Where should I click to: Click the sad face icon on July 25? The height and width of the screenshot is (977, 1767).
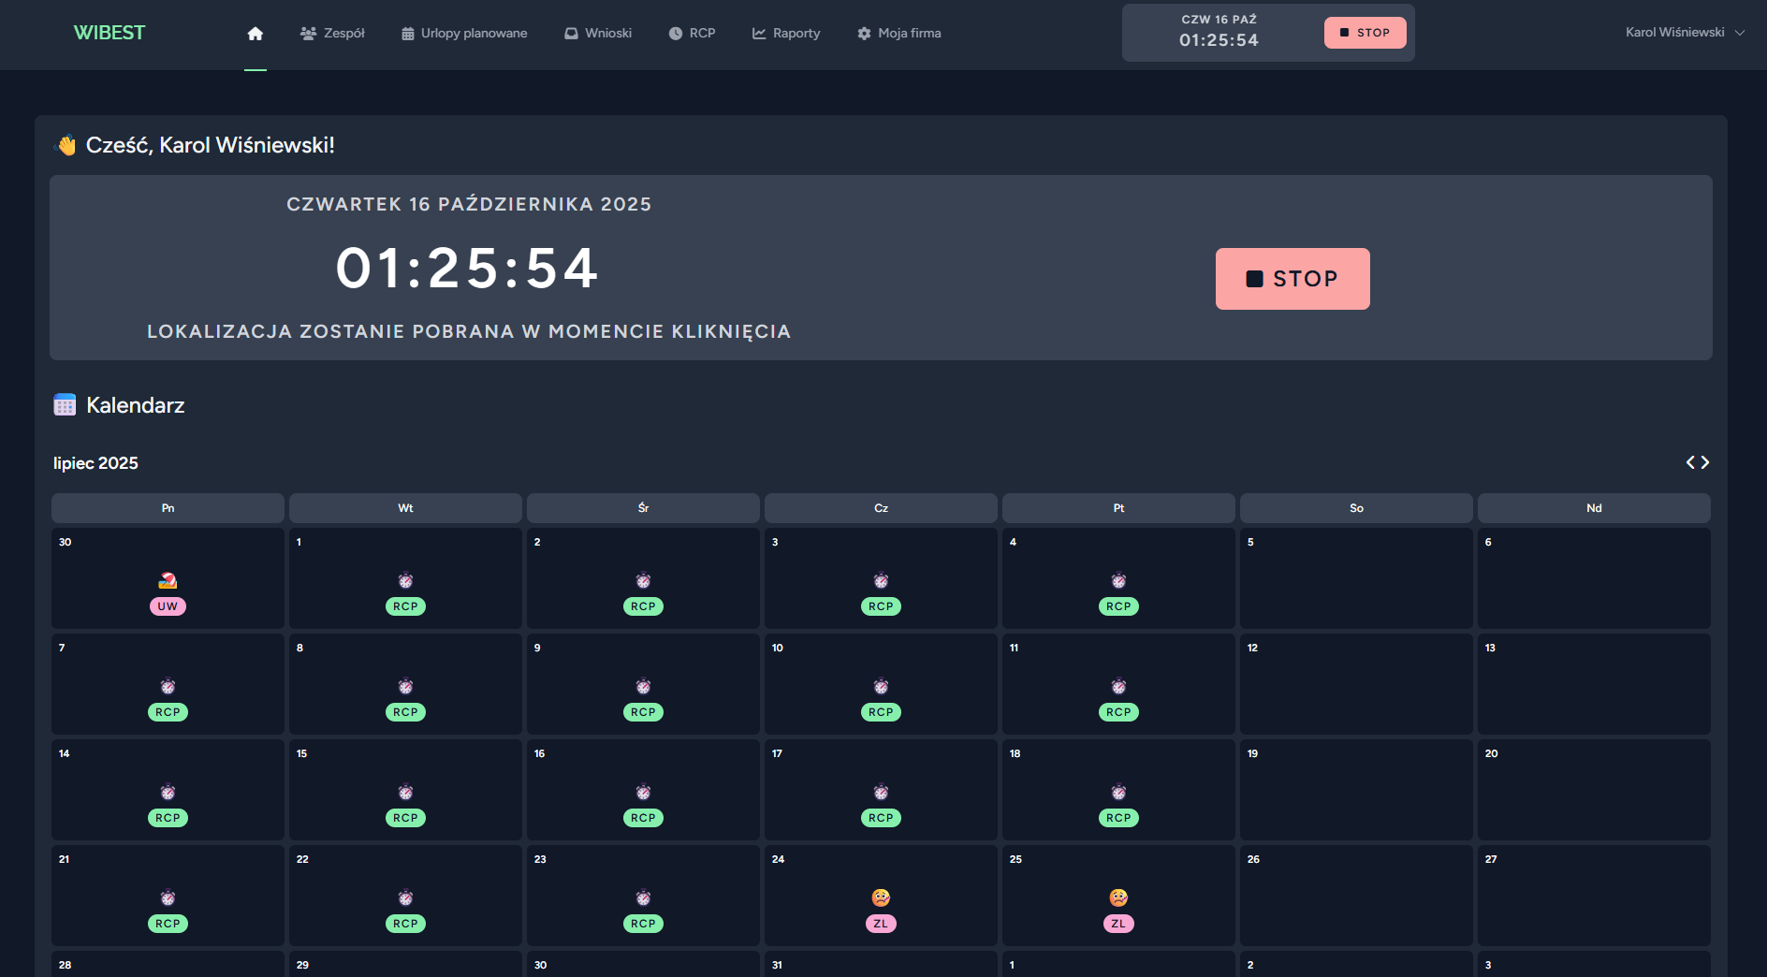click(1118, 897)
